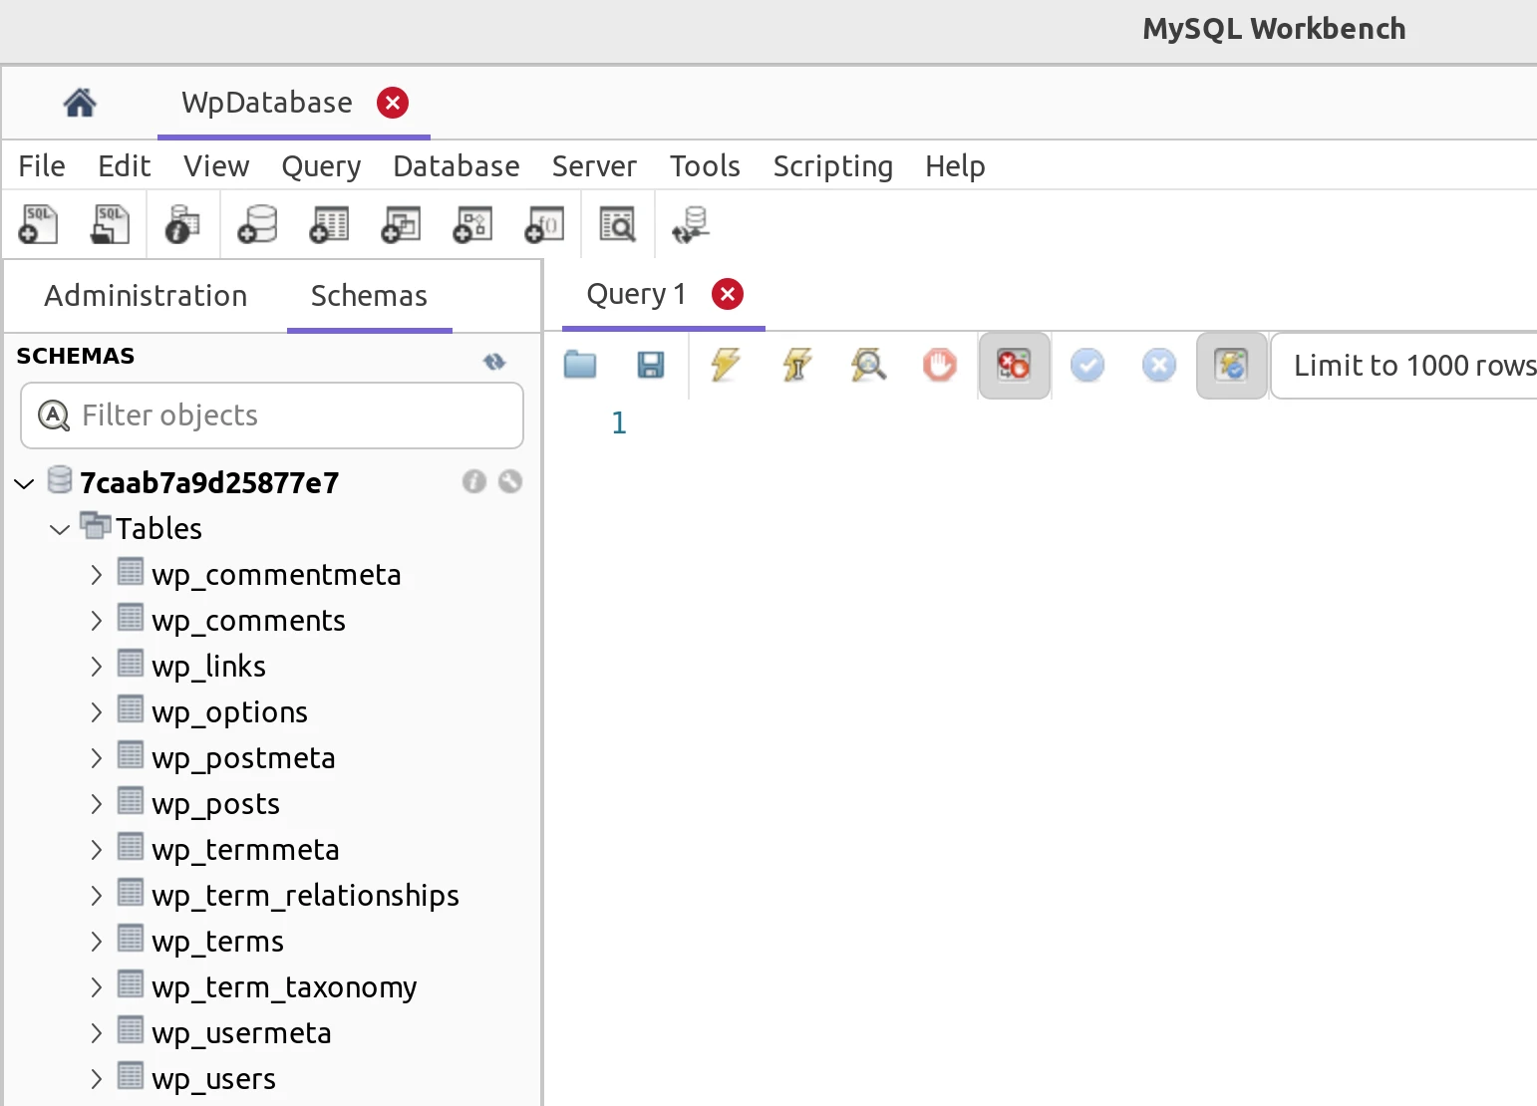Image resolution: width=1537 pixels, height=1106 pixels.
Task: Click the Filter objects search field
Action: tap(271, 415)
